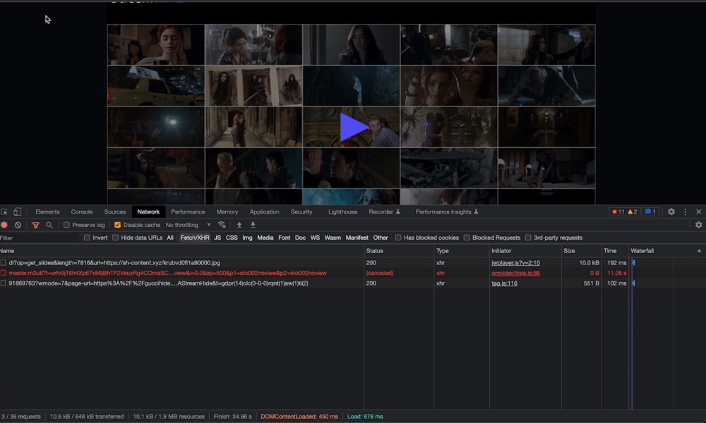The image size is (706, 423).
Task: Open the Performance tab
Action: [x=188, y=211]
